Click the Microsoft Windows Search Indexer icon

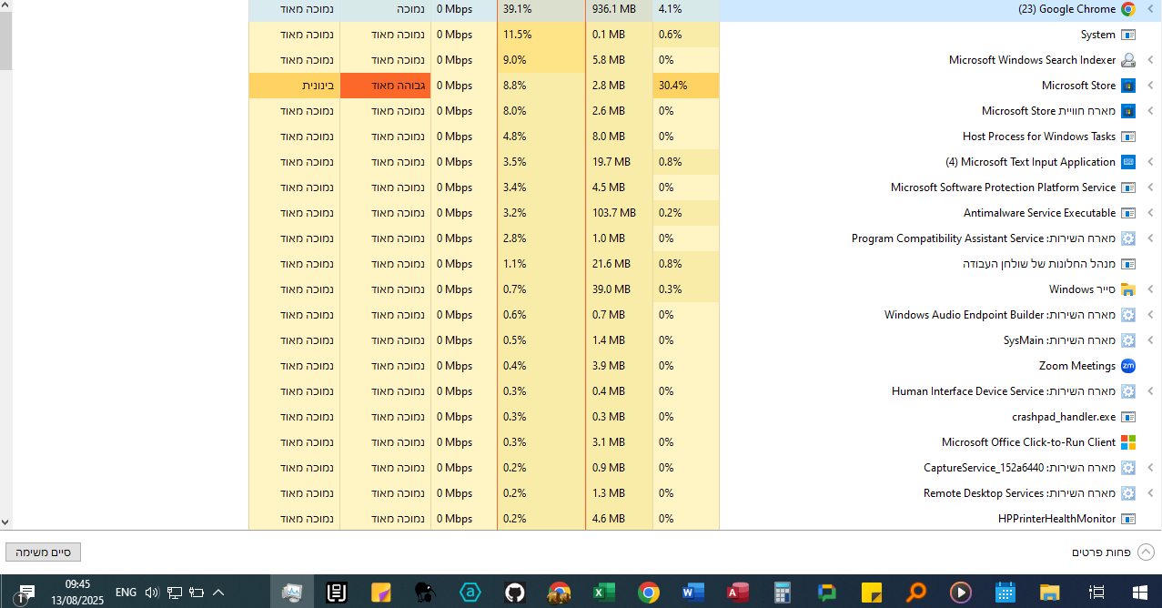pyautogui.click(x=1128, y=60)
